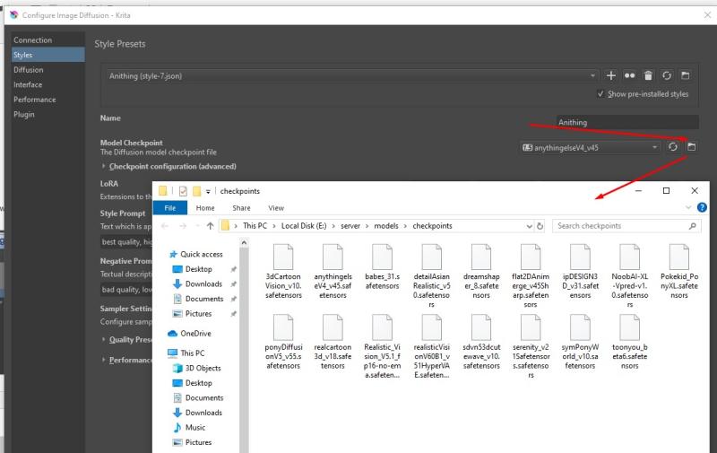The image size is (717, 453).
Task: Select 3dCartoonVision_v10.safetensors file
Action: pos(283,271)
